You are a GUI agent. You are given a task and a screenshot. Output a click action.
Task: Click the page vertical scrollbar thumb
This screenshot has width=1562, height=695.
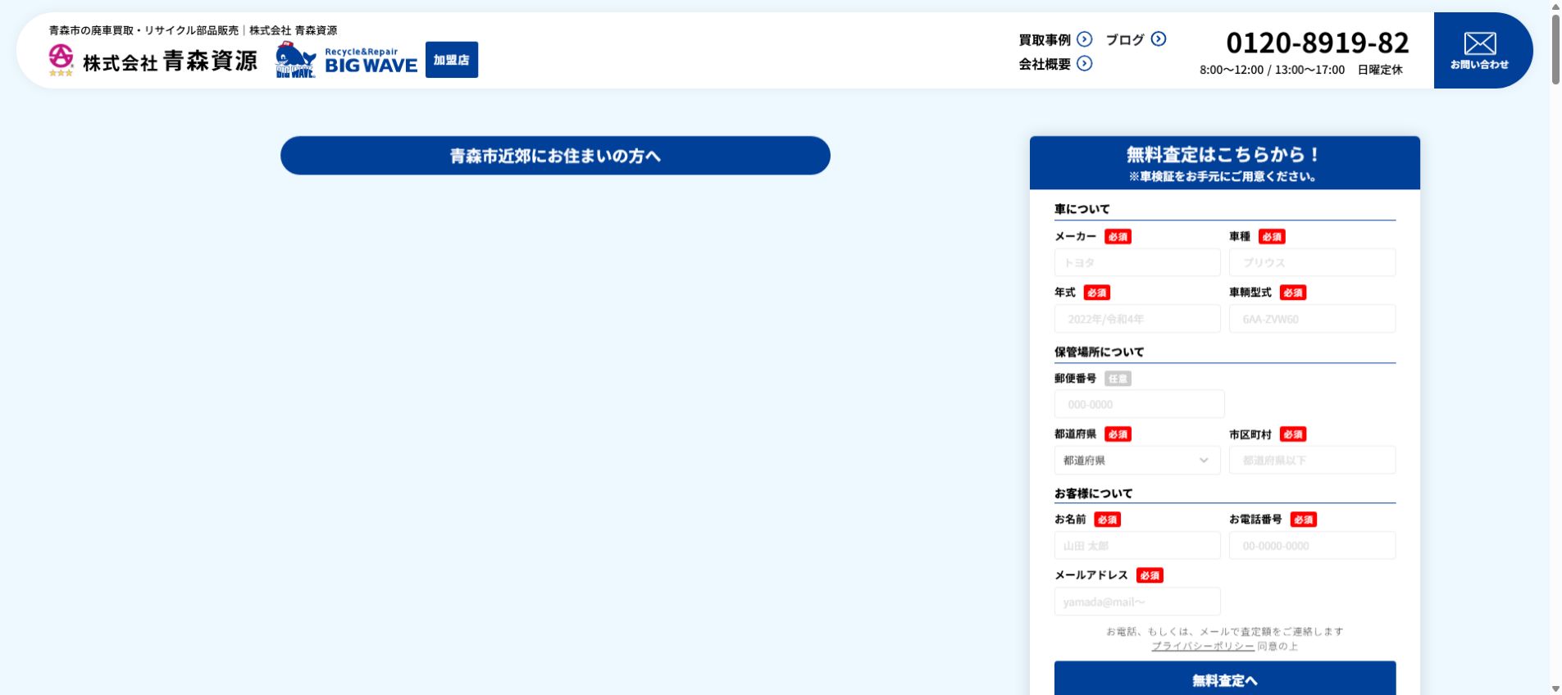pyautogui.click(x=1555, y=49)
